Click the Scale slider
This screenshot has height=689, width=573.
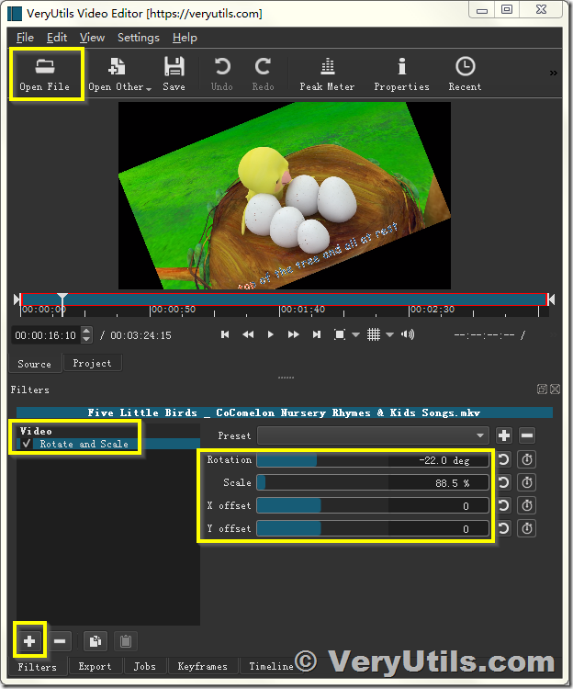(x=373, y=483)
